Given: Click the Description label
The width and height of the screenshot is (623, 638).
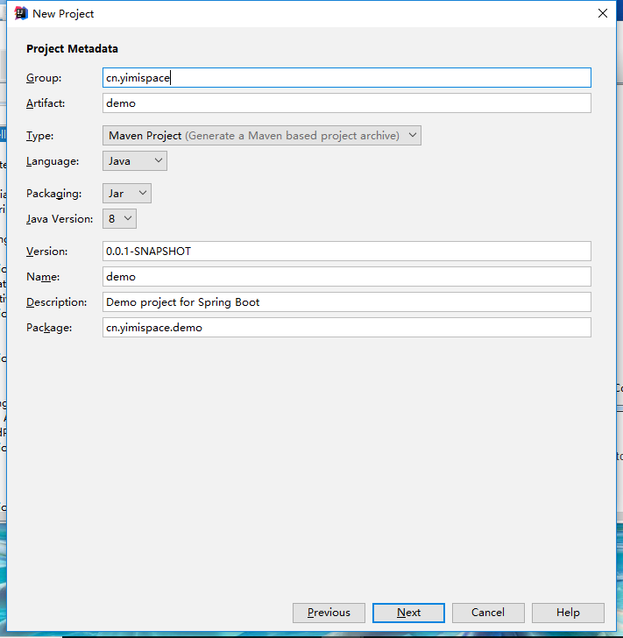Looking at the screenshot, I should click(57, 302).
